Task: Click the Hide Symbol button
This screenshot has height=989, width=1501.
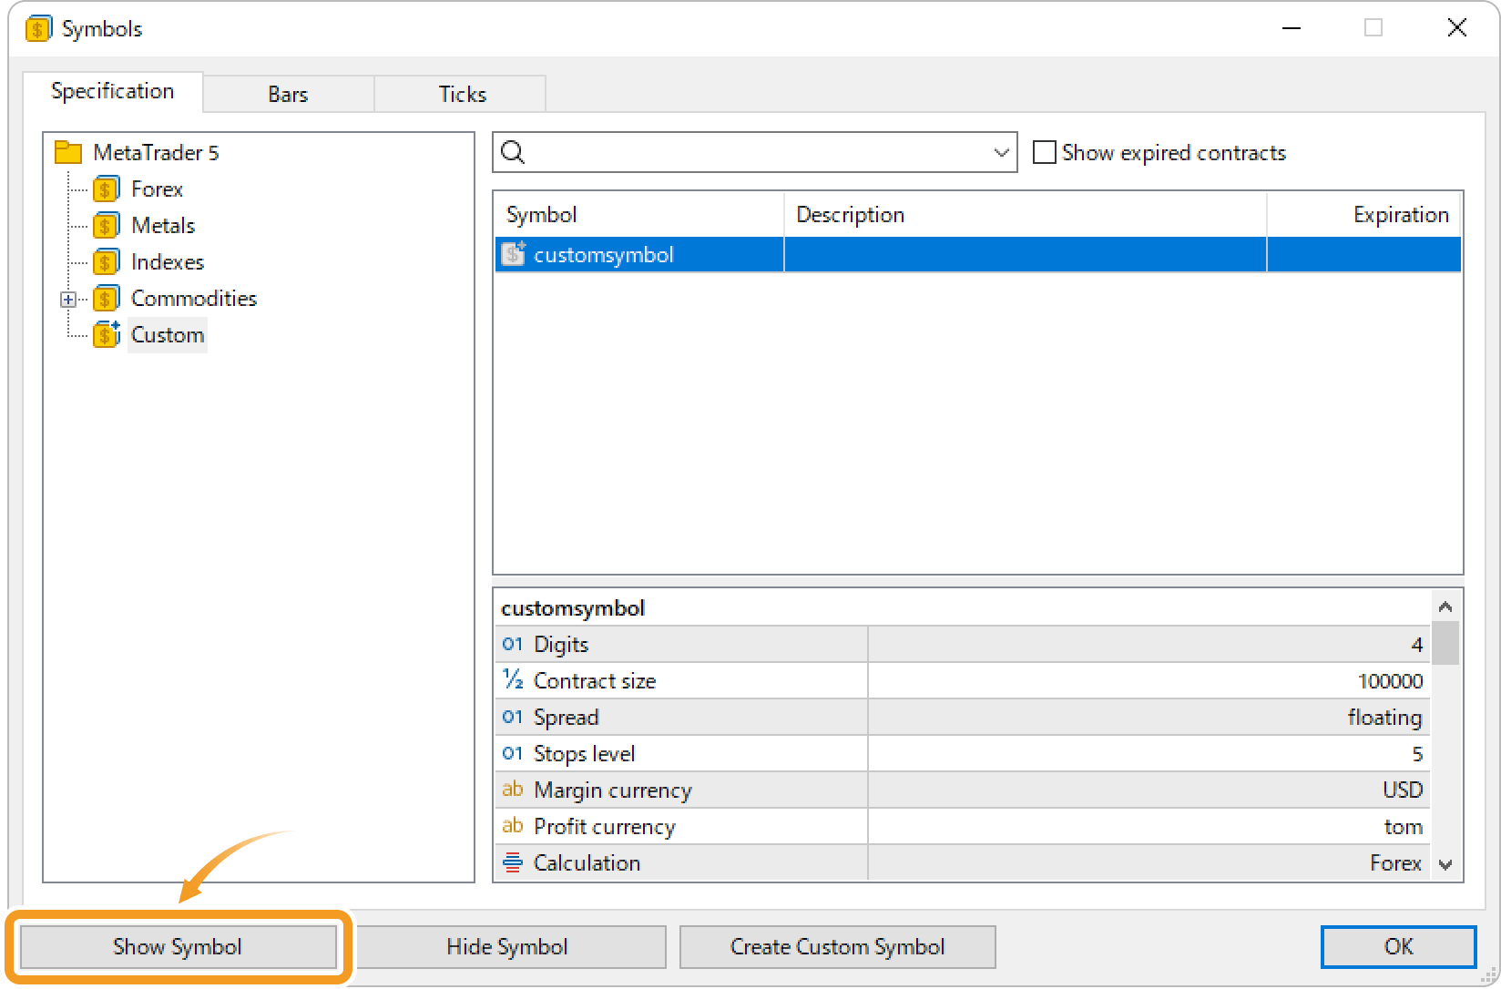Action: [507, 947]
